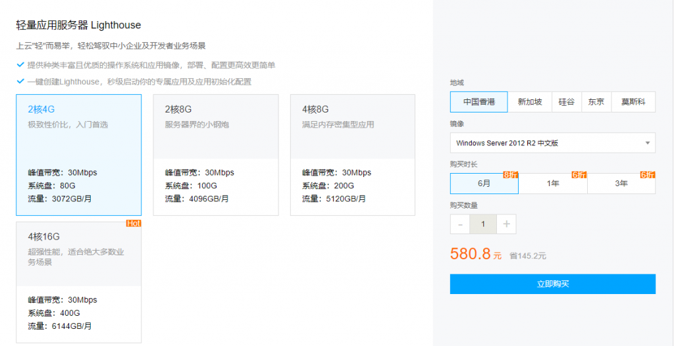Open the Windows Server 2012 R2 image dropdown
The height and width of the screenshot is (346, 674).
point(553,143)
